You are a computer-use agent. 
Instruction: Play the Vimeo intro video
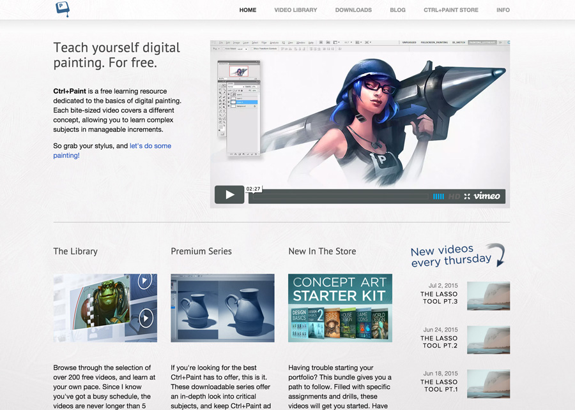click(x=229, y=194)
